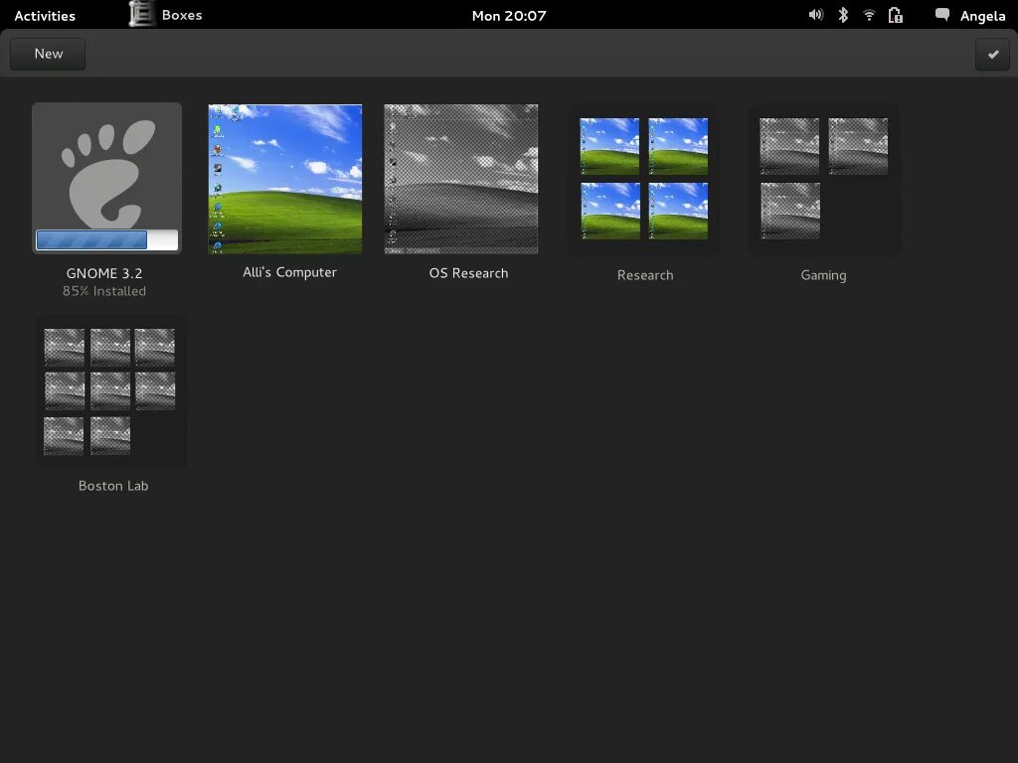This screenshot has height=763, width=1018.
Task: Open the Angela user menu
Action: point(982,16)
